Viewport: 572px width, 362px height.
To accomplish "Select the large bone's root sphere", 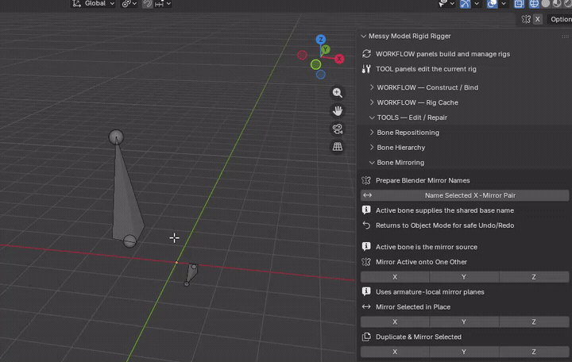I will 129,241.
